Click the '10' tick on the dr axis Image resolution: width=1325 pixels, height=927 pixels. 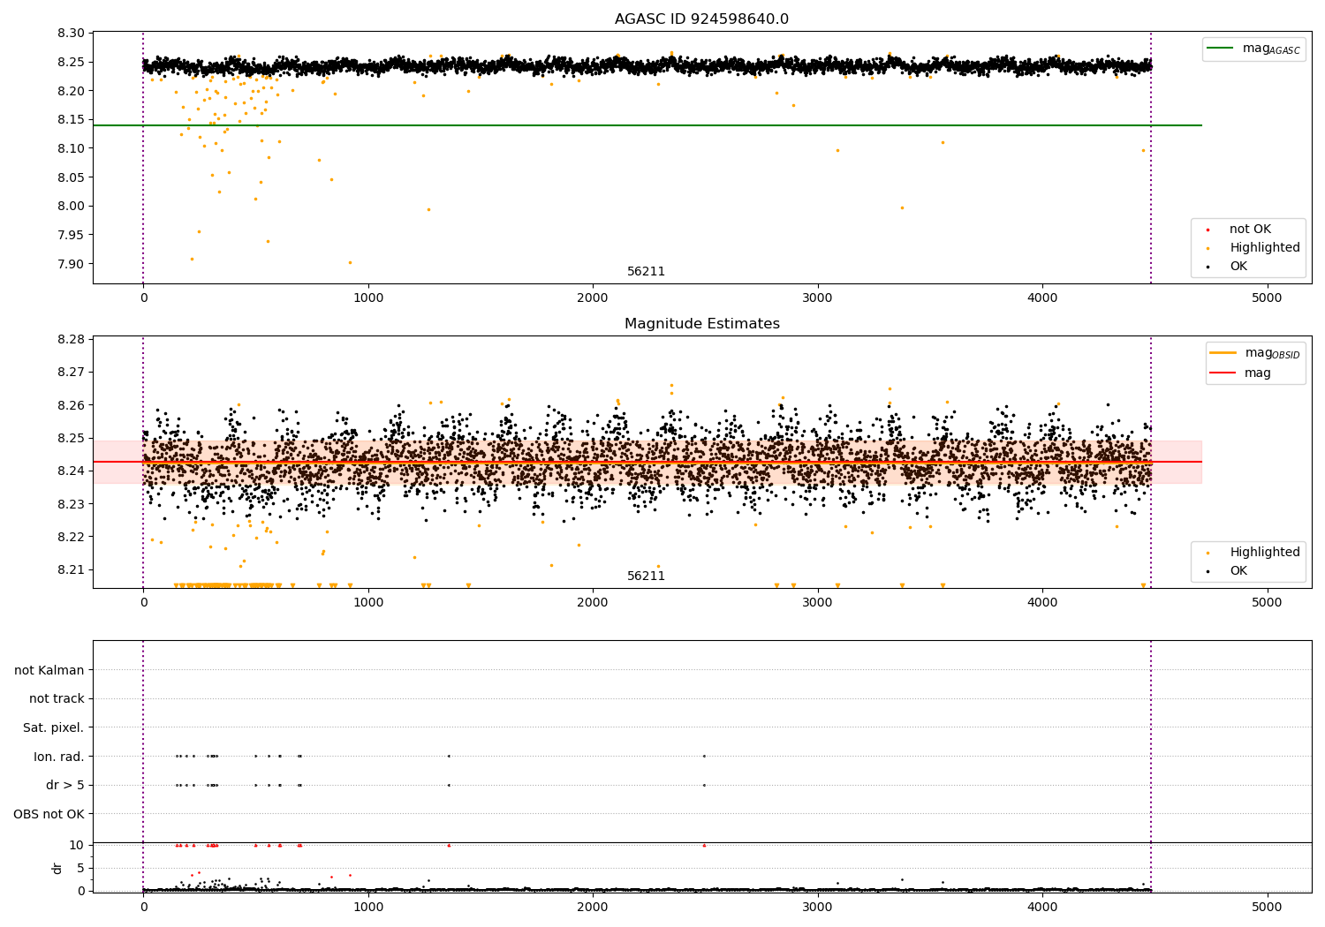77,845
